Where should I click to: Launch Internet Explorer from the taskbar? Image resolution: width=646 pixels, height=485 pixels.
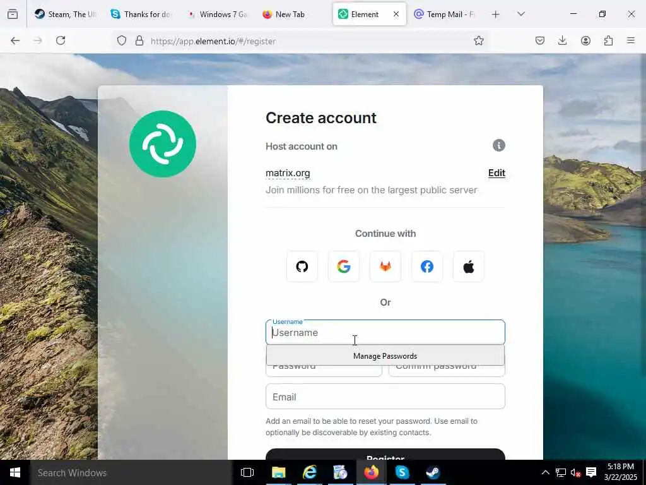[309, 472]
